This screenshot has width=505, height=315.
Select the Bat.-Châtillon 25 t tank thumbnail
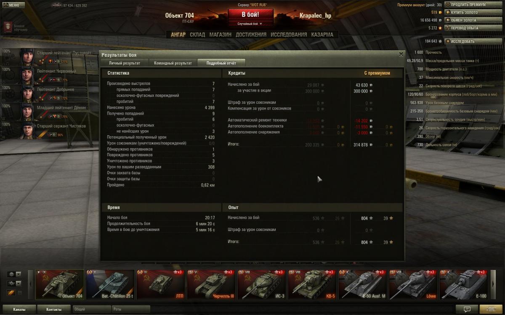[x=110, y=284]
